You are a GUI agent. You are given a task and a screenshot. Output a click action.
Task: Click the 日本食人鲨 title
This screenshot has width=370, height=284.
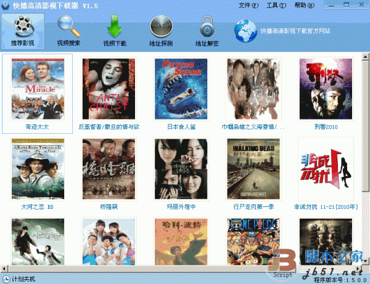pos(181,127)
